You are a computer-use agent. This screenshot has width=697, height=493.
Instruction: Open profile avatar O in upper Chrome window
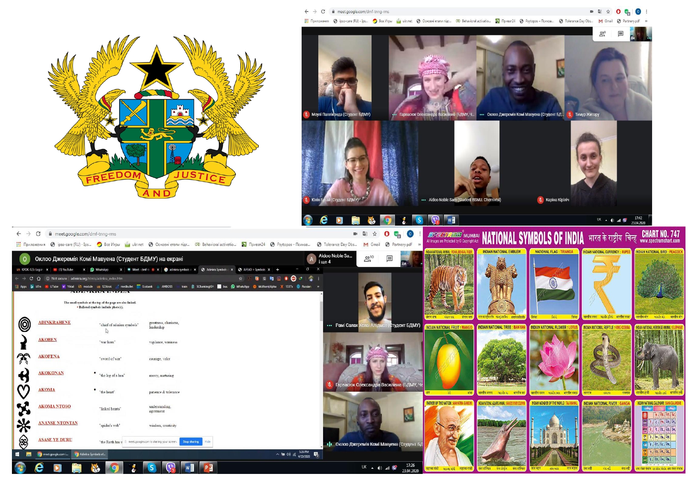(x=638, y=12)
